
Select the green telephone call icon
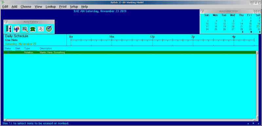(33, 29)
